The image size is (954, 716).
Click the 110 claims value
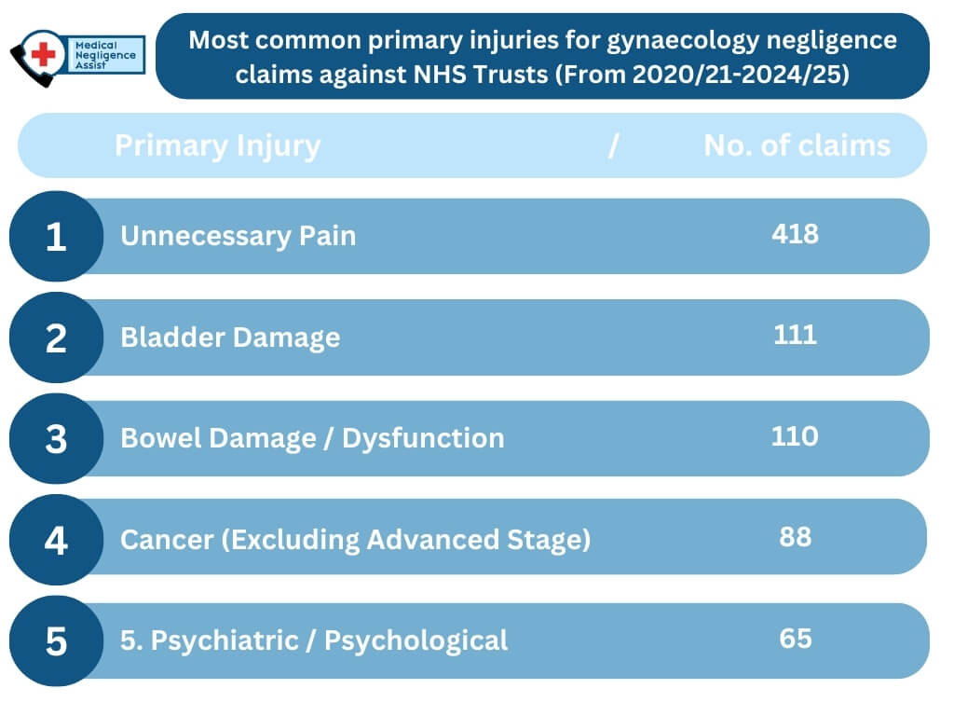795,435
